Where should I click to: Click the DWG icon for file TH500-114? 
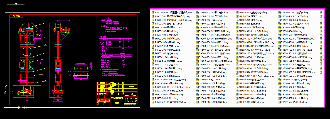[x=153, y=72]
